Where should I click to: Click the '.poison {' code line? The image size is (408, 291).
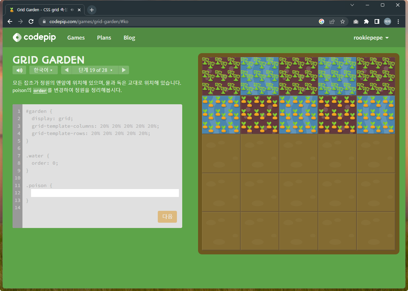[39, 185]
